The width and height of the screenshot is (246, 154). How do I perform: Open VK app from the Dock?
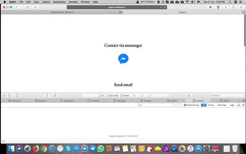click(x=84, y=149)
